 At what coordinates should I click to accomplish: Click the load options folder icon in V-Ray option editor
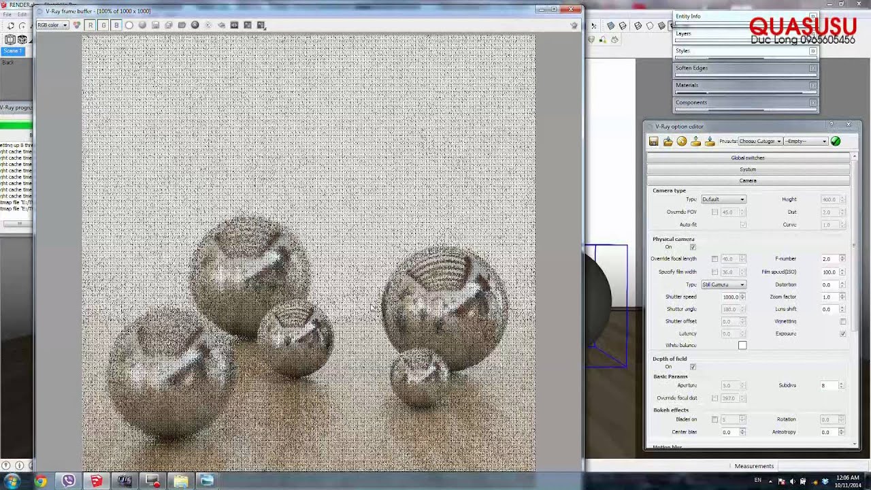tap(668, 142)
